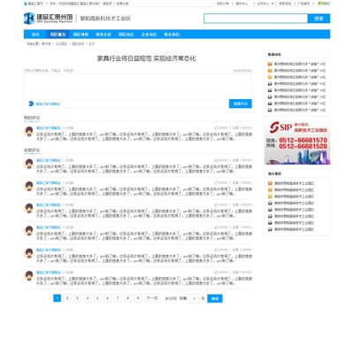Click the 免费注册 link in top bar
The width and height of the screenshot is (354, 354).
pyautogui.click(x=122, y=4)
